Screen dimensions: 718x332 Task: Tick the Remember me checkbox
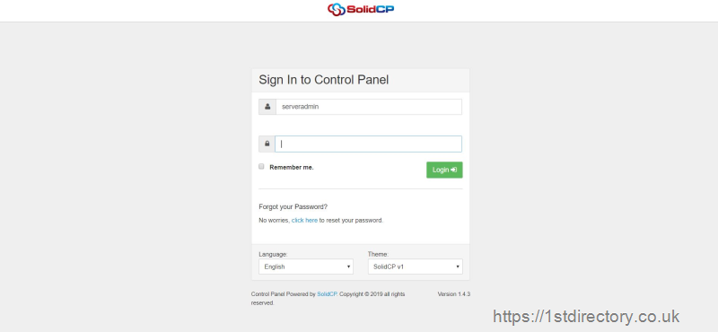coord(261,166)
